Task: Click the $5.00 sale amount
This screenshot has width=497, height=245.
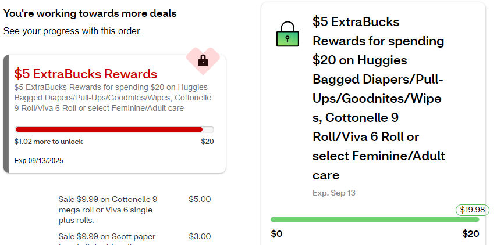Action: 200,199
